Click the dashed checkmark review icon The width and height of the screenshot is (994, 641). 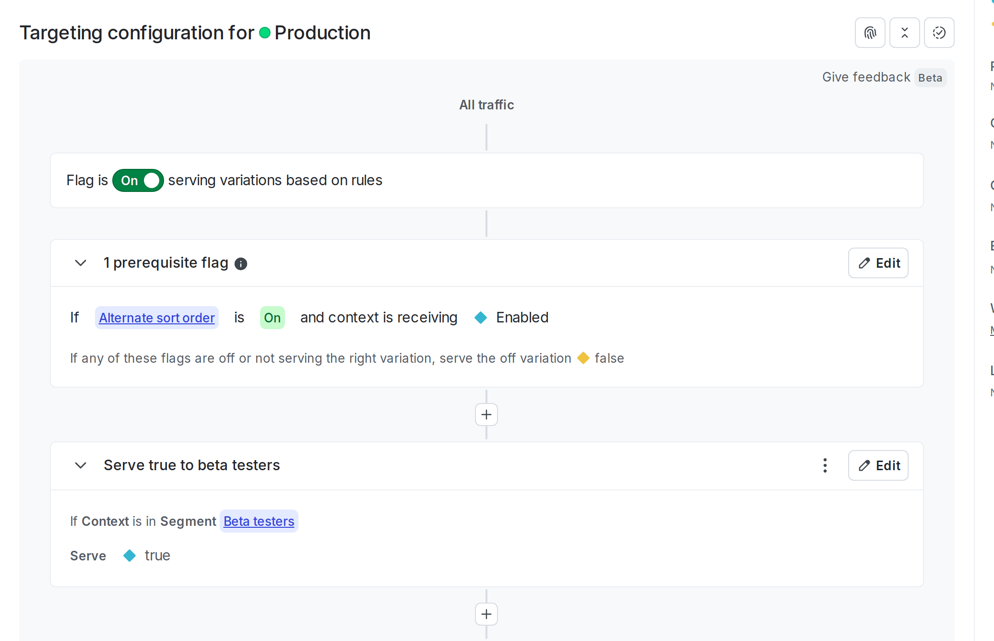[x=939, y=33]
